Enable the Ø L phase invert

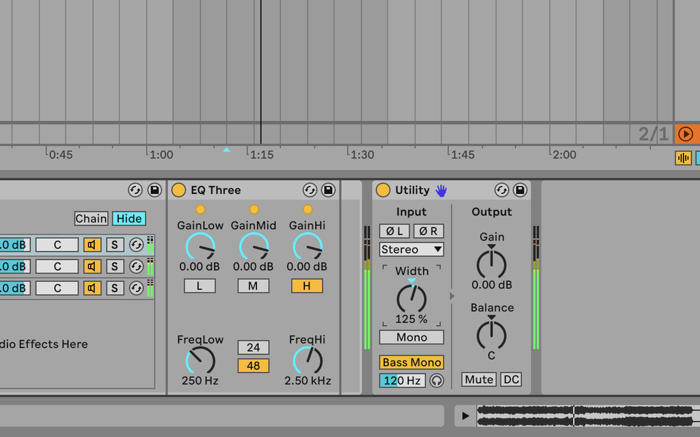[394, 231]
